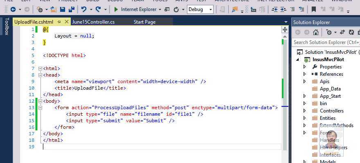
Task: Focus the Search Solution Explorer field
Action: 326,42
